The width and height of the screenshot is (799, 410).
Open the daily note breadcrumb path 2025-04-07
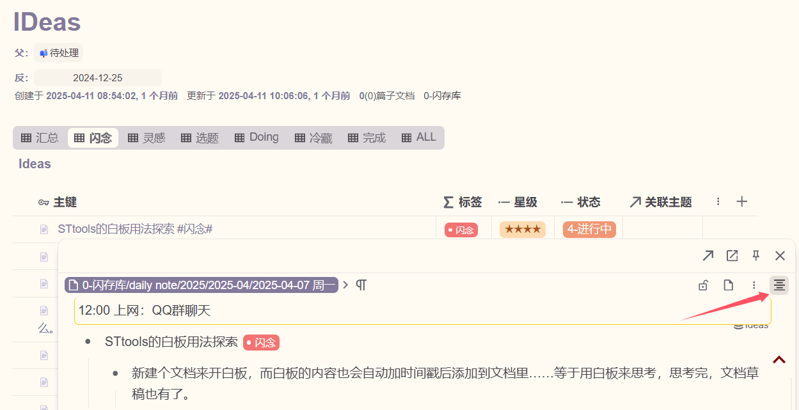coord(202,285)
